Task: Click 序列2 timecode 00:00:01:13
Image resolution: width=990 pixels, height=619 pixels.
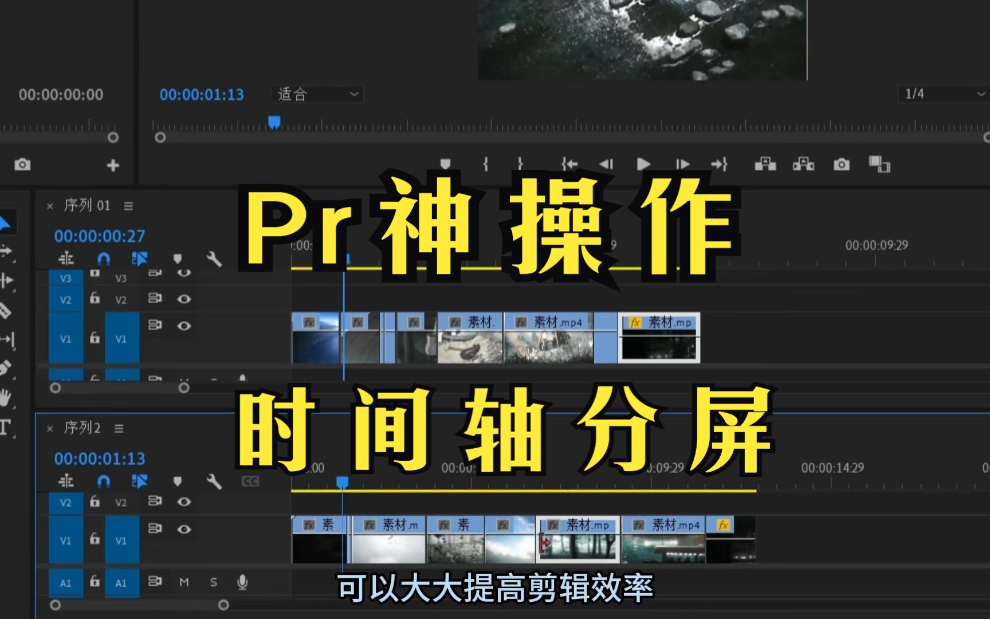Action: [100, 459]
